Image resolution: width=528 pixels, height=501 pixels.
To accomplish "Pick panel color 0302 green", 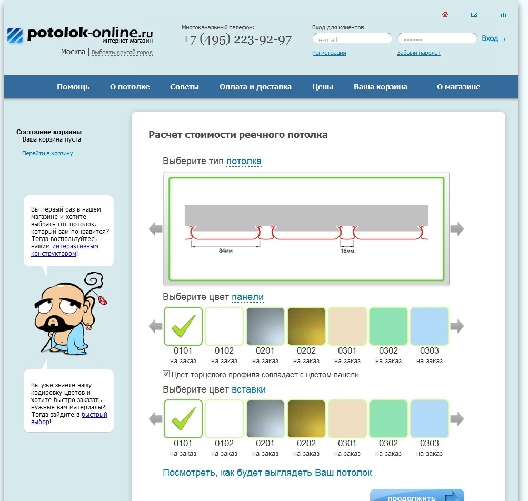I will 388,326.
